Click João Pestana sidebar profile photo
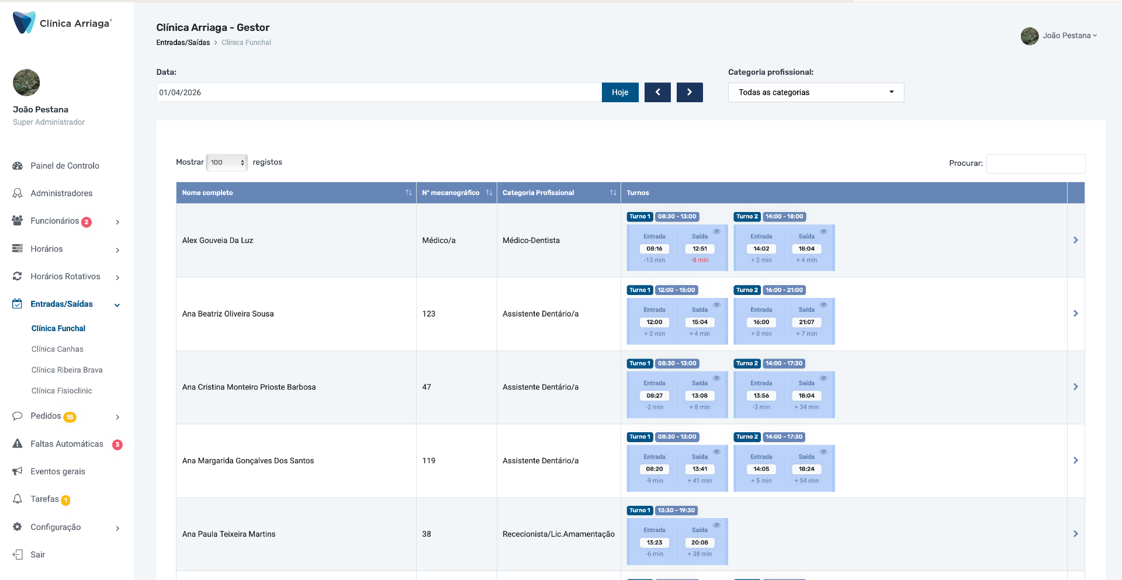 click(26, 82)
